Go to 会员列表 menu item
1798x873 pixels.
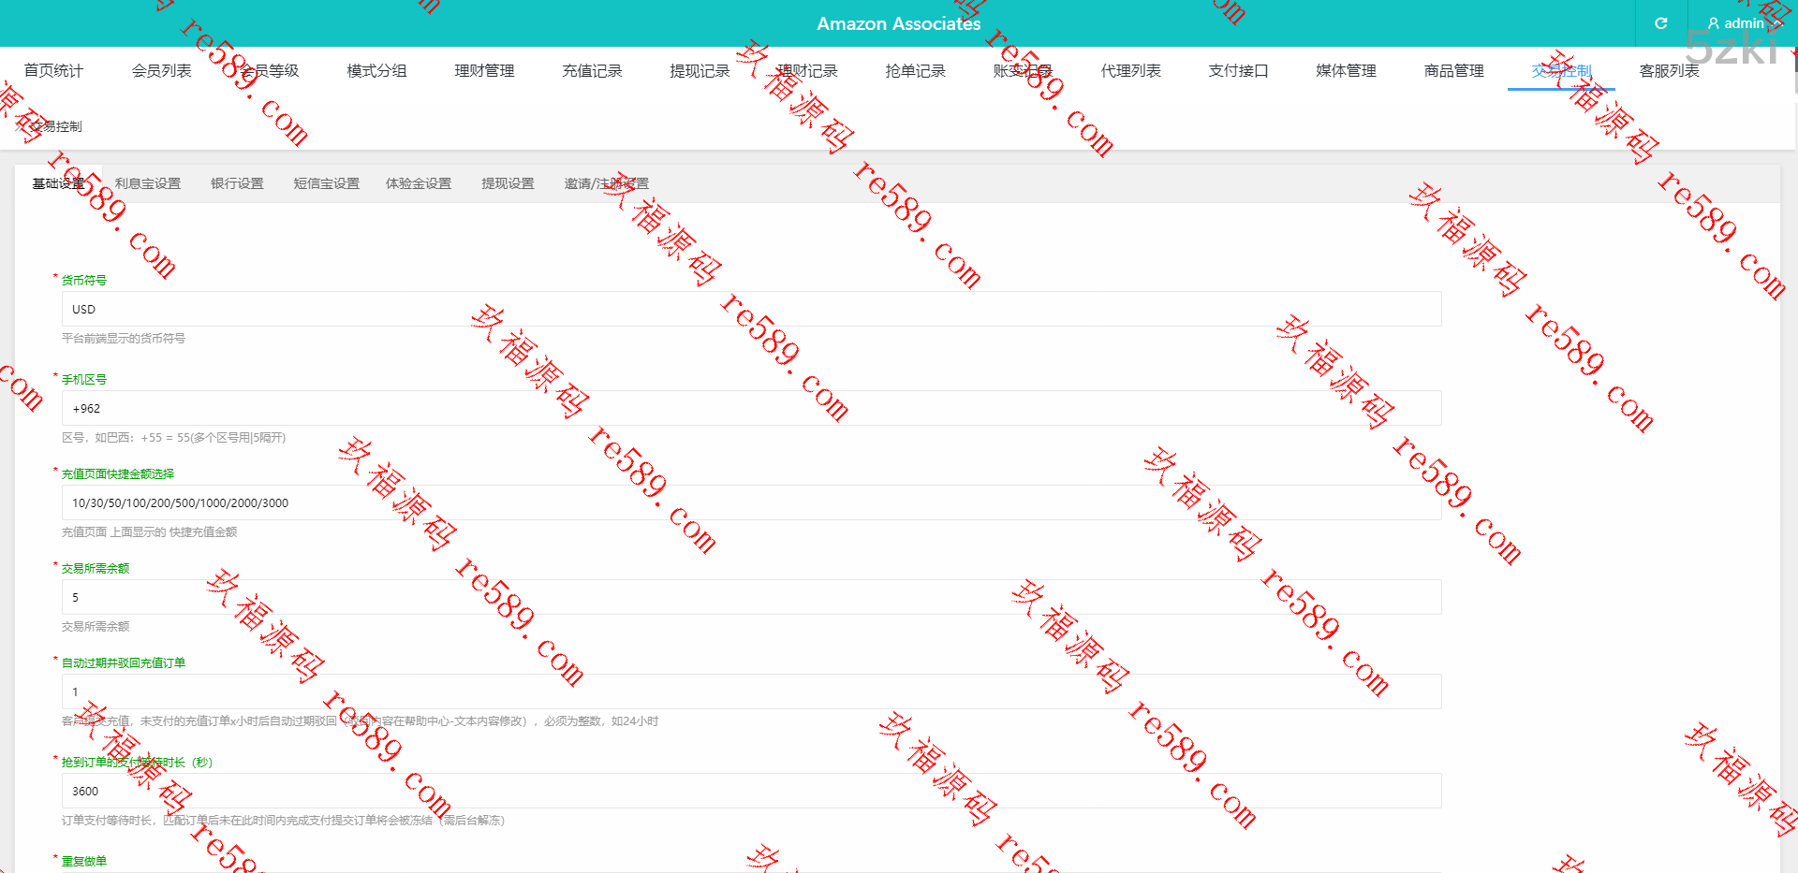click(x=161, y=71)
